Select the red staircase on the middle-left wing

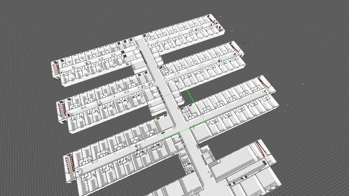point(62,108)
